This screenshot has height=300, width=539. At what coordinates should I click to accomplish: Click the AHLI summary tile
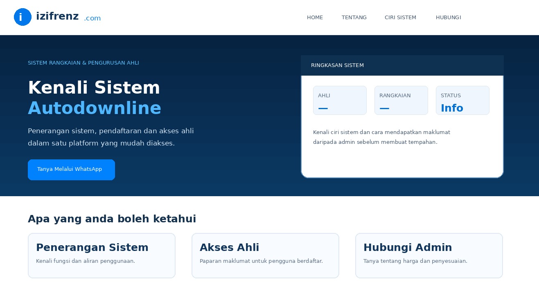tap(340, 100)
